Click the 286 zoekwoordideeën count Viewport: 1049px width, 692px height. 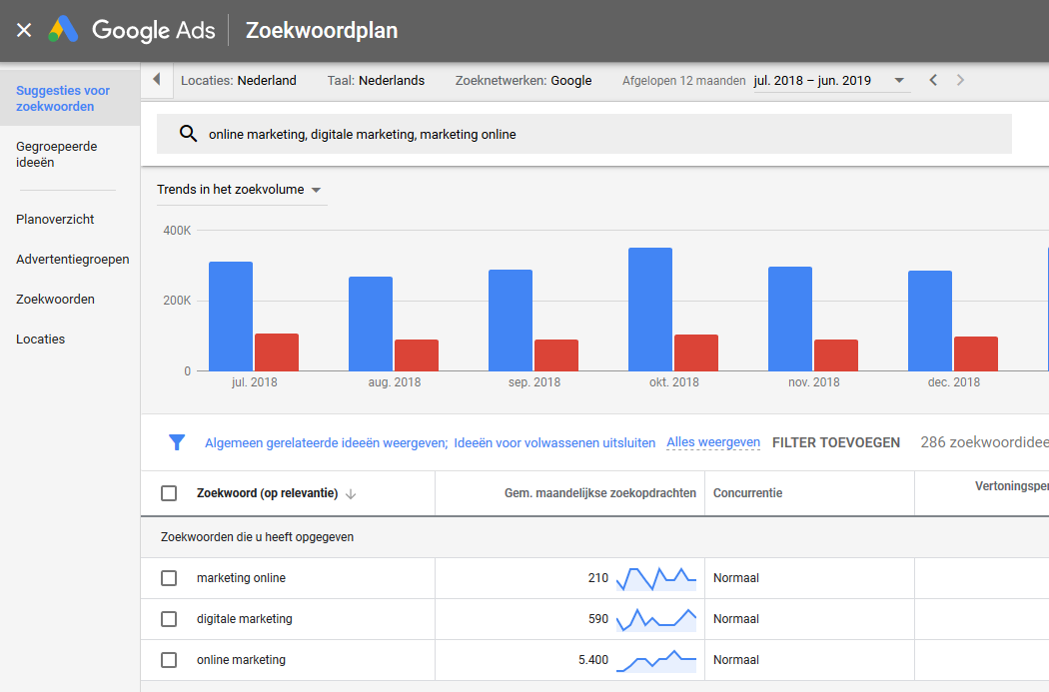[x=985, y=442]
